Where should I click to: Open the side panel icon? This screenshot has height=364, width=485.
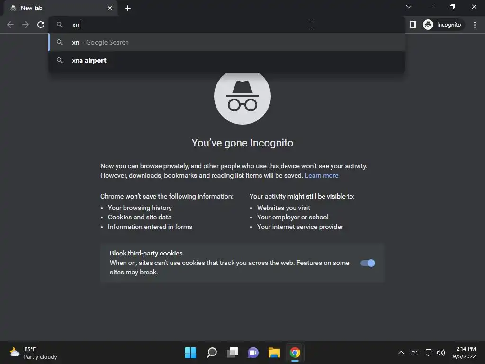point(413,25)
